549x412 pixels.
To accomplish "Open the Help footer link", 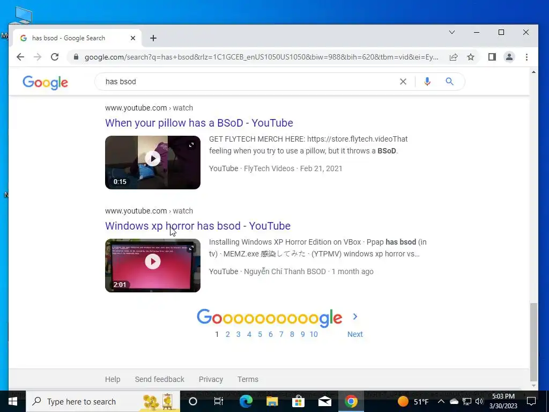I will click(x=113, y=379).
